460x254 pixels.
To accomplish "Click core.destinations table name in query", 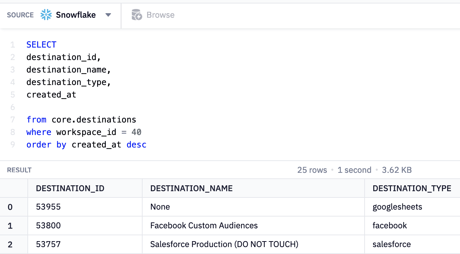I will 94,120.
